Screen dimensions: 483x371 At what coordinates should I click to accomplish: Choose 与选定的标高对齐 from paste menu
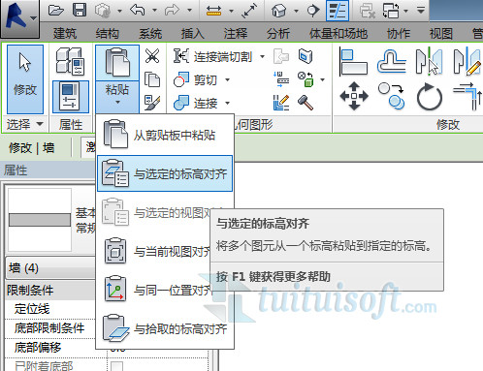pyautogui.click(x=165, y=173)
